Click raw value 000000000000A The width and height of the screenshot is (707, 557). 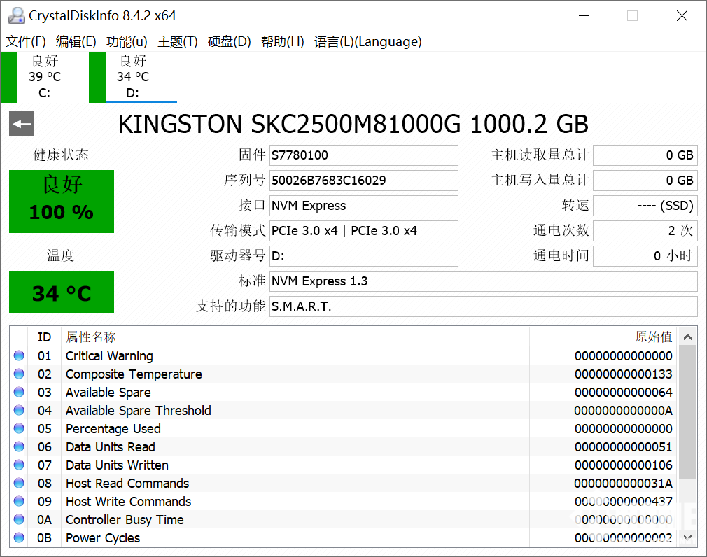(x=624, y=410)
